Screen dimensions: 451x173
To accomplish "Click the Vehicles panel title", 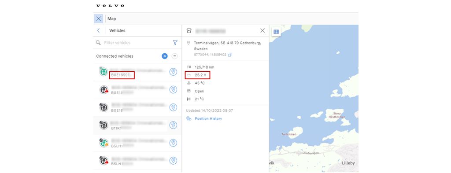I will click(x=117, y=30).
